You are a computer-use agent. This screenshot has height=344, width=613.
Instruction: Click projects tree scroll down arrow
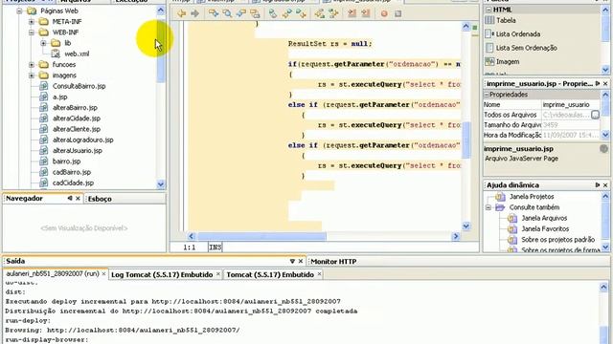tap(161, 184)
